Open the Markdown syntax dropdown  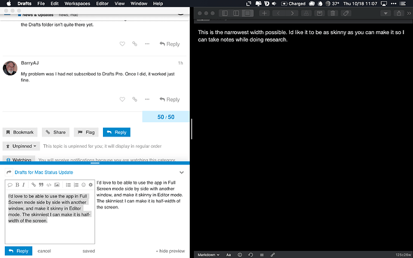tap(208, 255)
